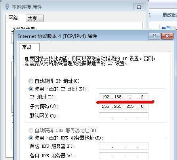This screenshot has width=177, height=160.
Task: Select 使用下面的 IP 地址 radio button
Action: [31, 89]
